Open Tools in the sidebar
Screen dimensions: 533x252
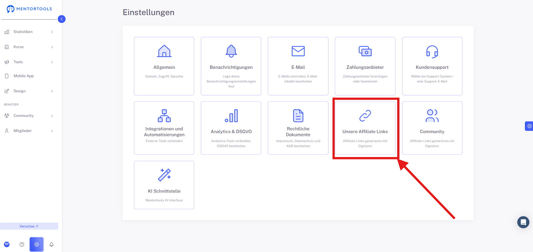[x=18, y=62]
